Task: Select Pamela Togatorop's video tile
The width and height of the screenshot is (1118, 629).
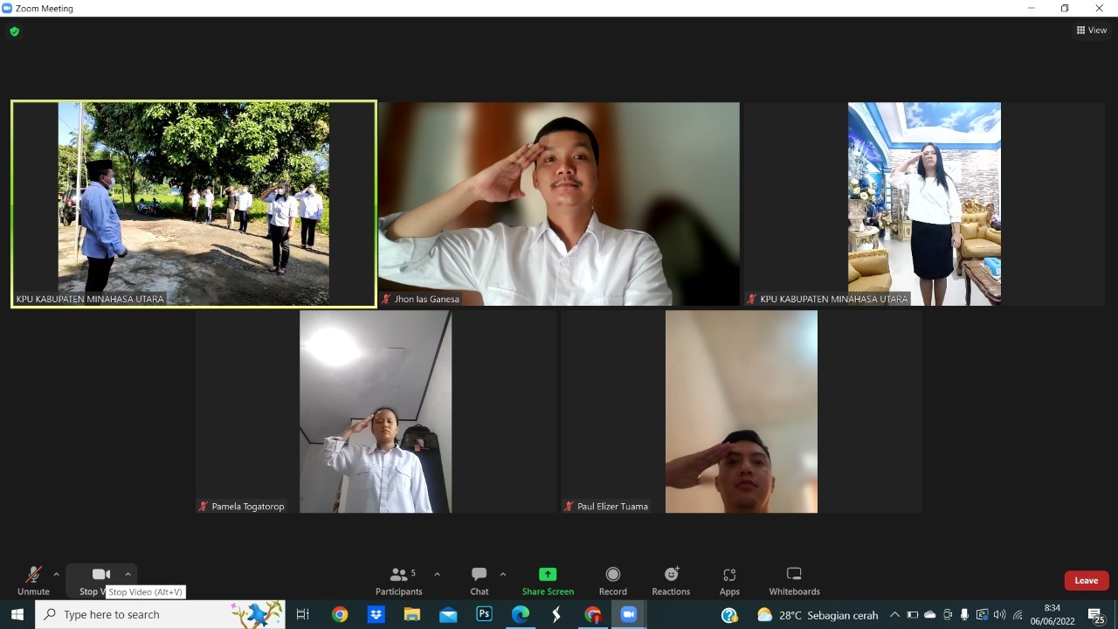Action: [376, 411]
